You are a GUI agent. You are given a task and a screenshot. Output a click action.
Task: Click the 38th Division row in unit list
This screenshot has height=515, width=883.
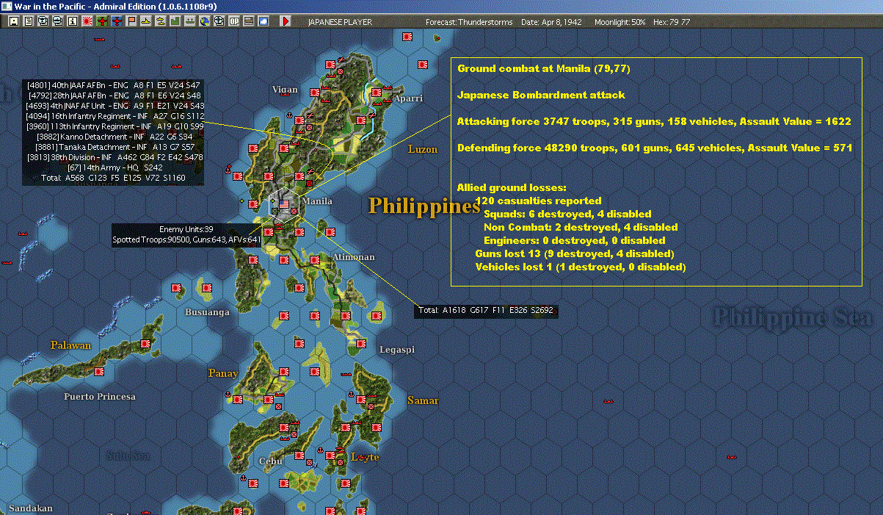(x=115, y=157)
